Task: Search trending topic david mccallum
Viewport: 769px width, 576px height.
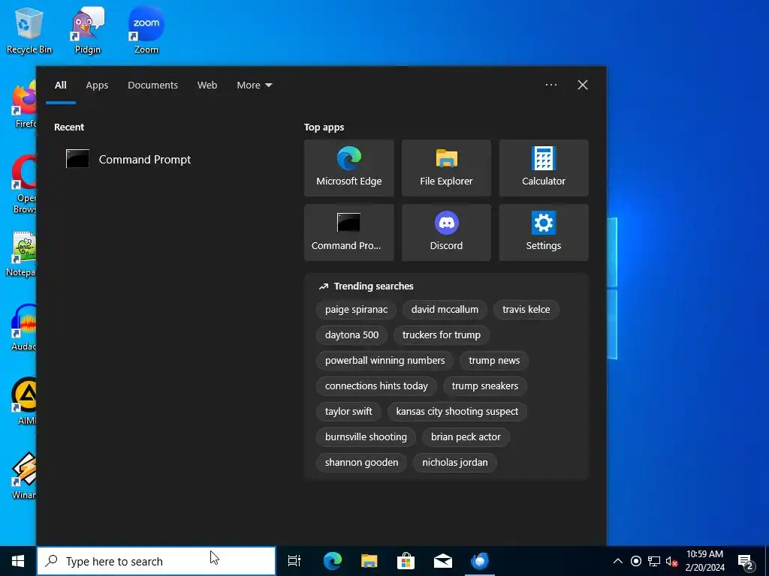Action: point(445,310)
